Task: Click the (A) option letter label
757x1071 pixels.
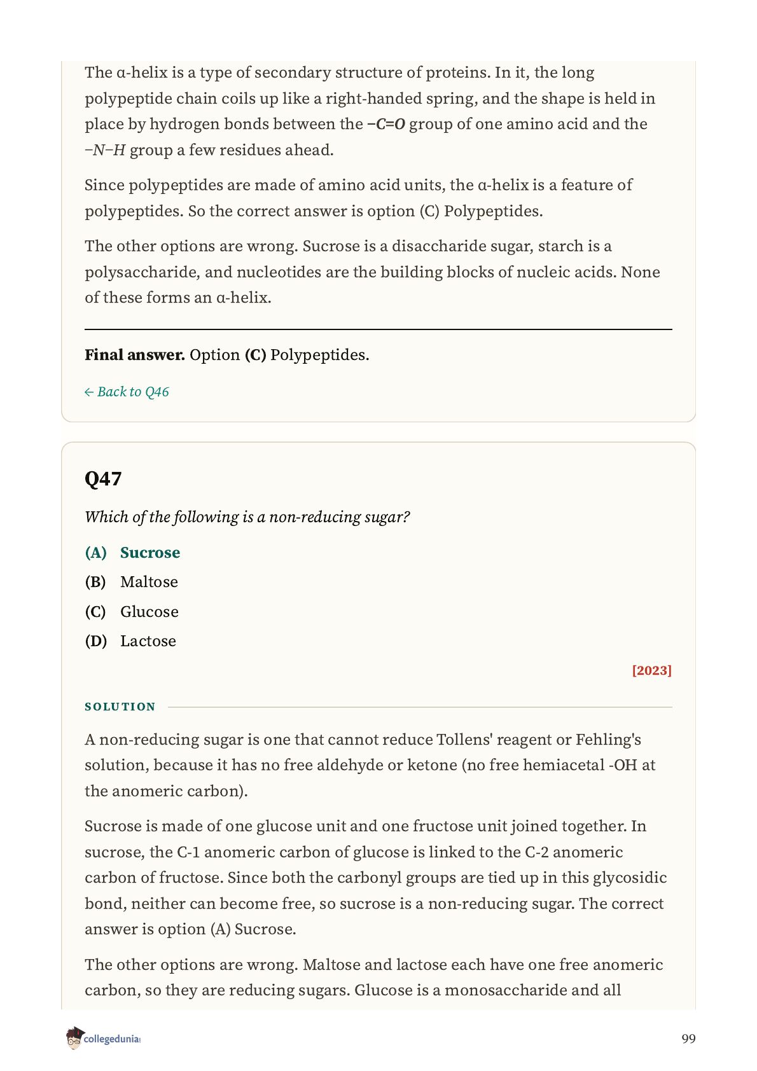Action: point(96,553)
